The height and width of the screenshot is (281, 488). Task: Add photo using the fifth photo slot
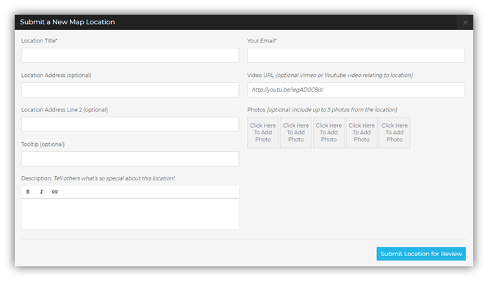[x=395, y=132]
